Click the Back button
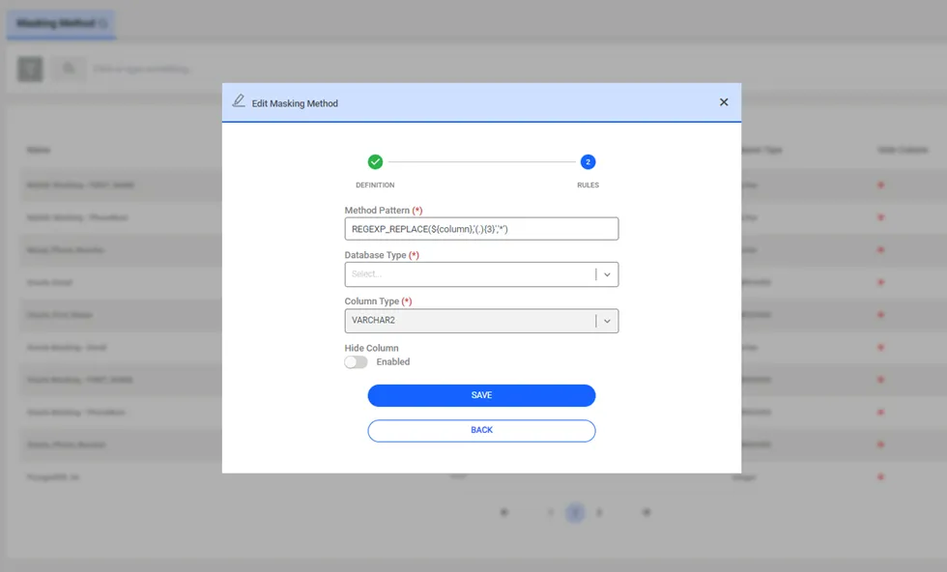This screenshot has height=572, width=947. pos(481,431)
